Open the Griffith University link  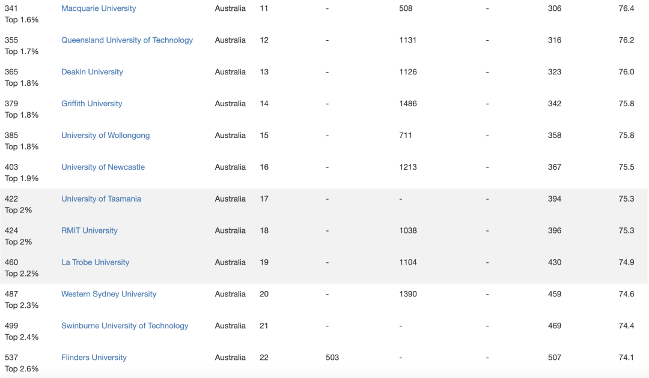click(91, 104)
